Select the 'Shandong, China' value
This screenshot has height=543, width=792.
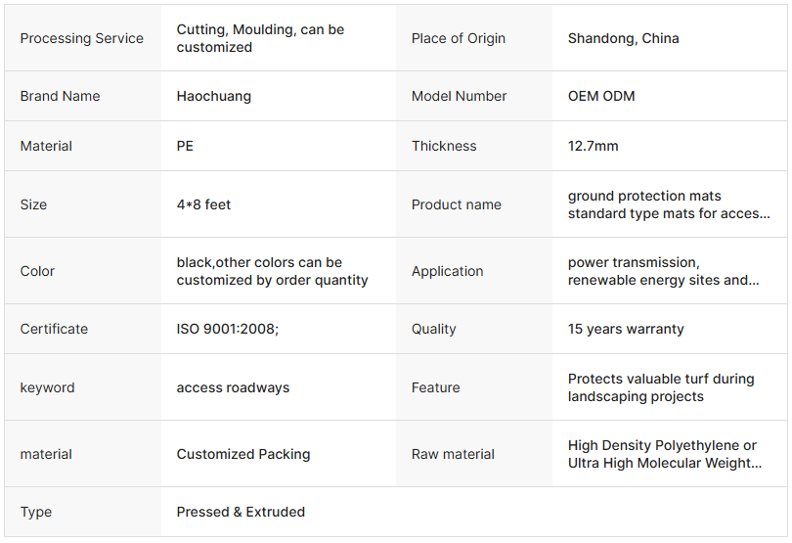pos(623,39)
